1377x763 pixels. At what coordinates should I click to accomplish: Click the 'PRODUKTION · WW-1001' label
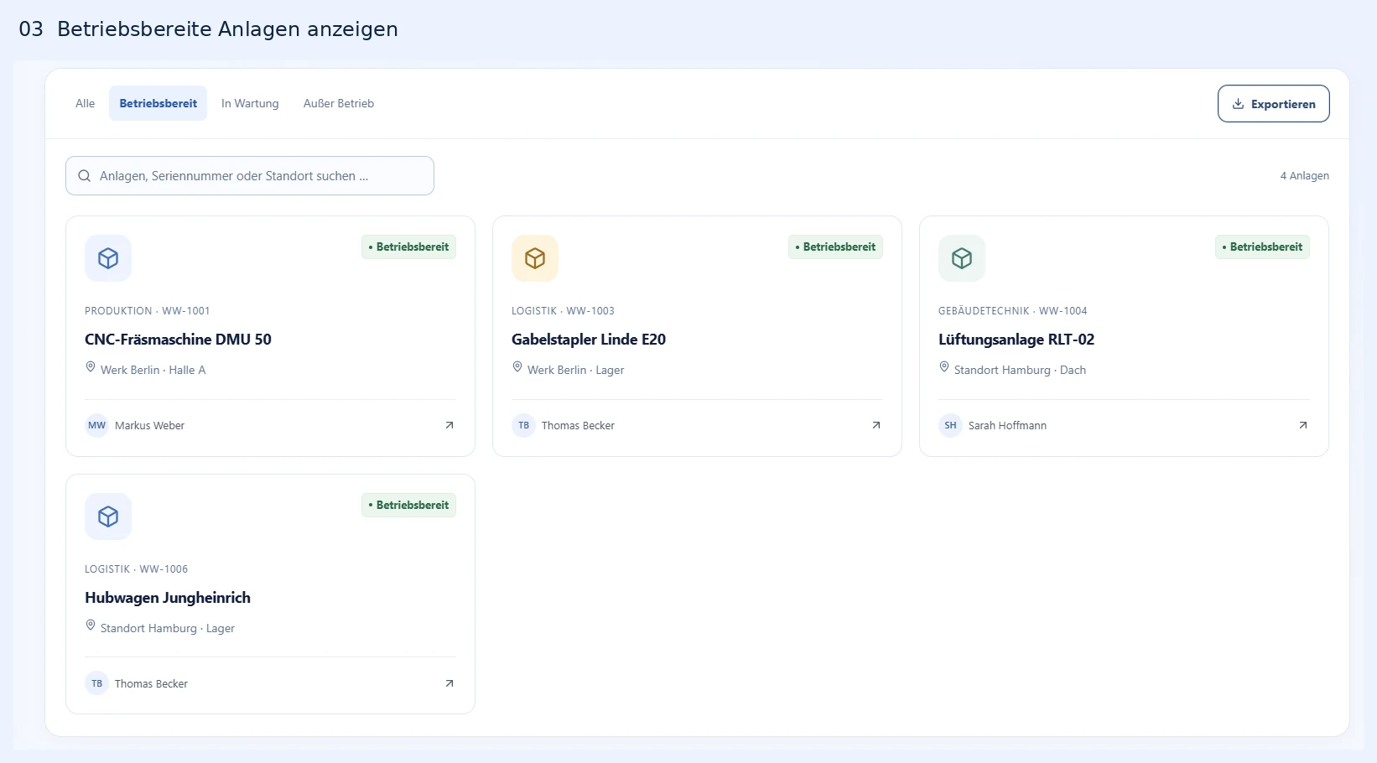(148, 311)
